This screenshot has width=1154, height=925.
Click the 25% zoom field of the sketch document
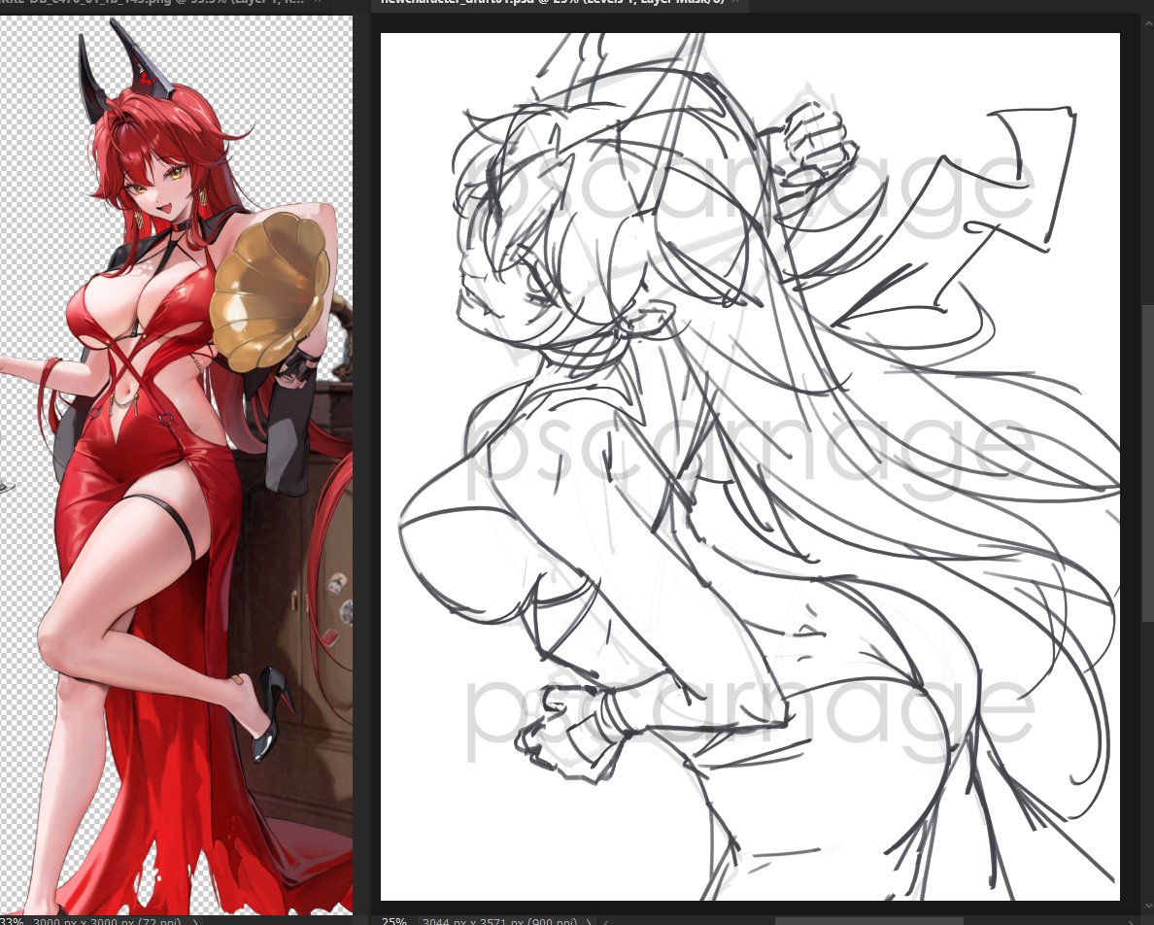coord(393,920)
